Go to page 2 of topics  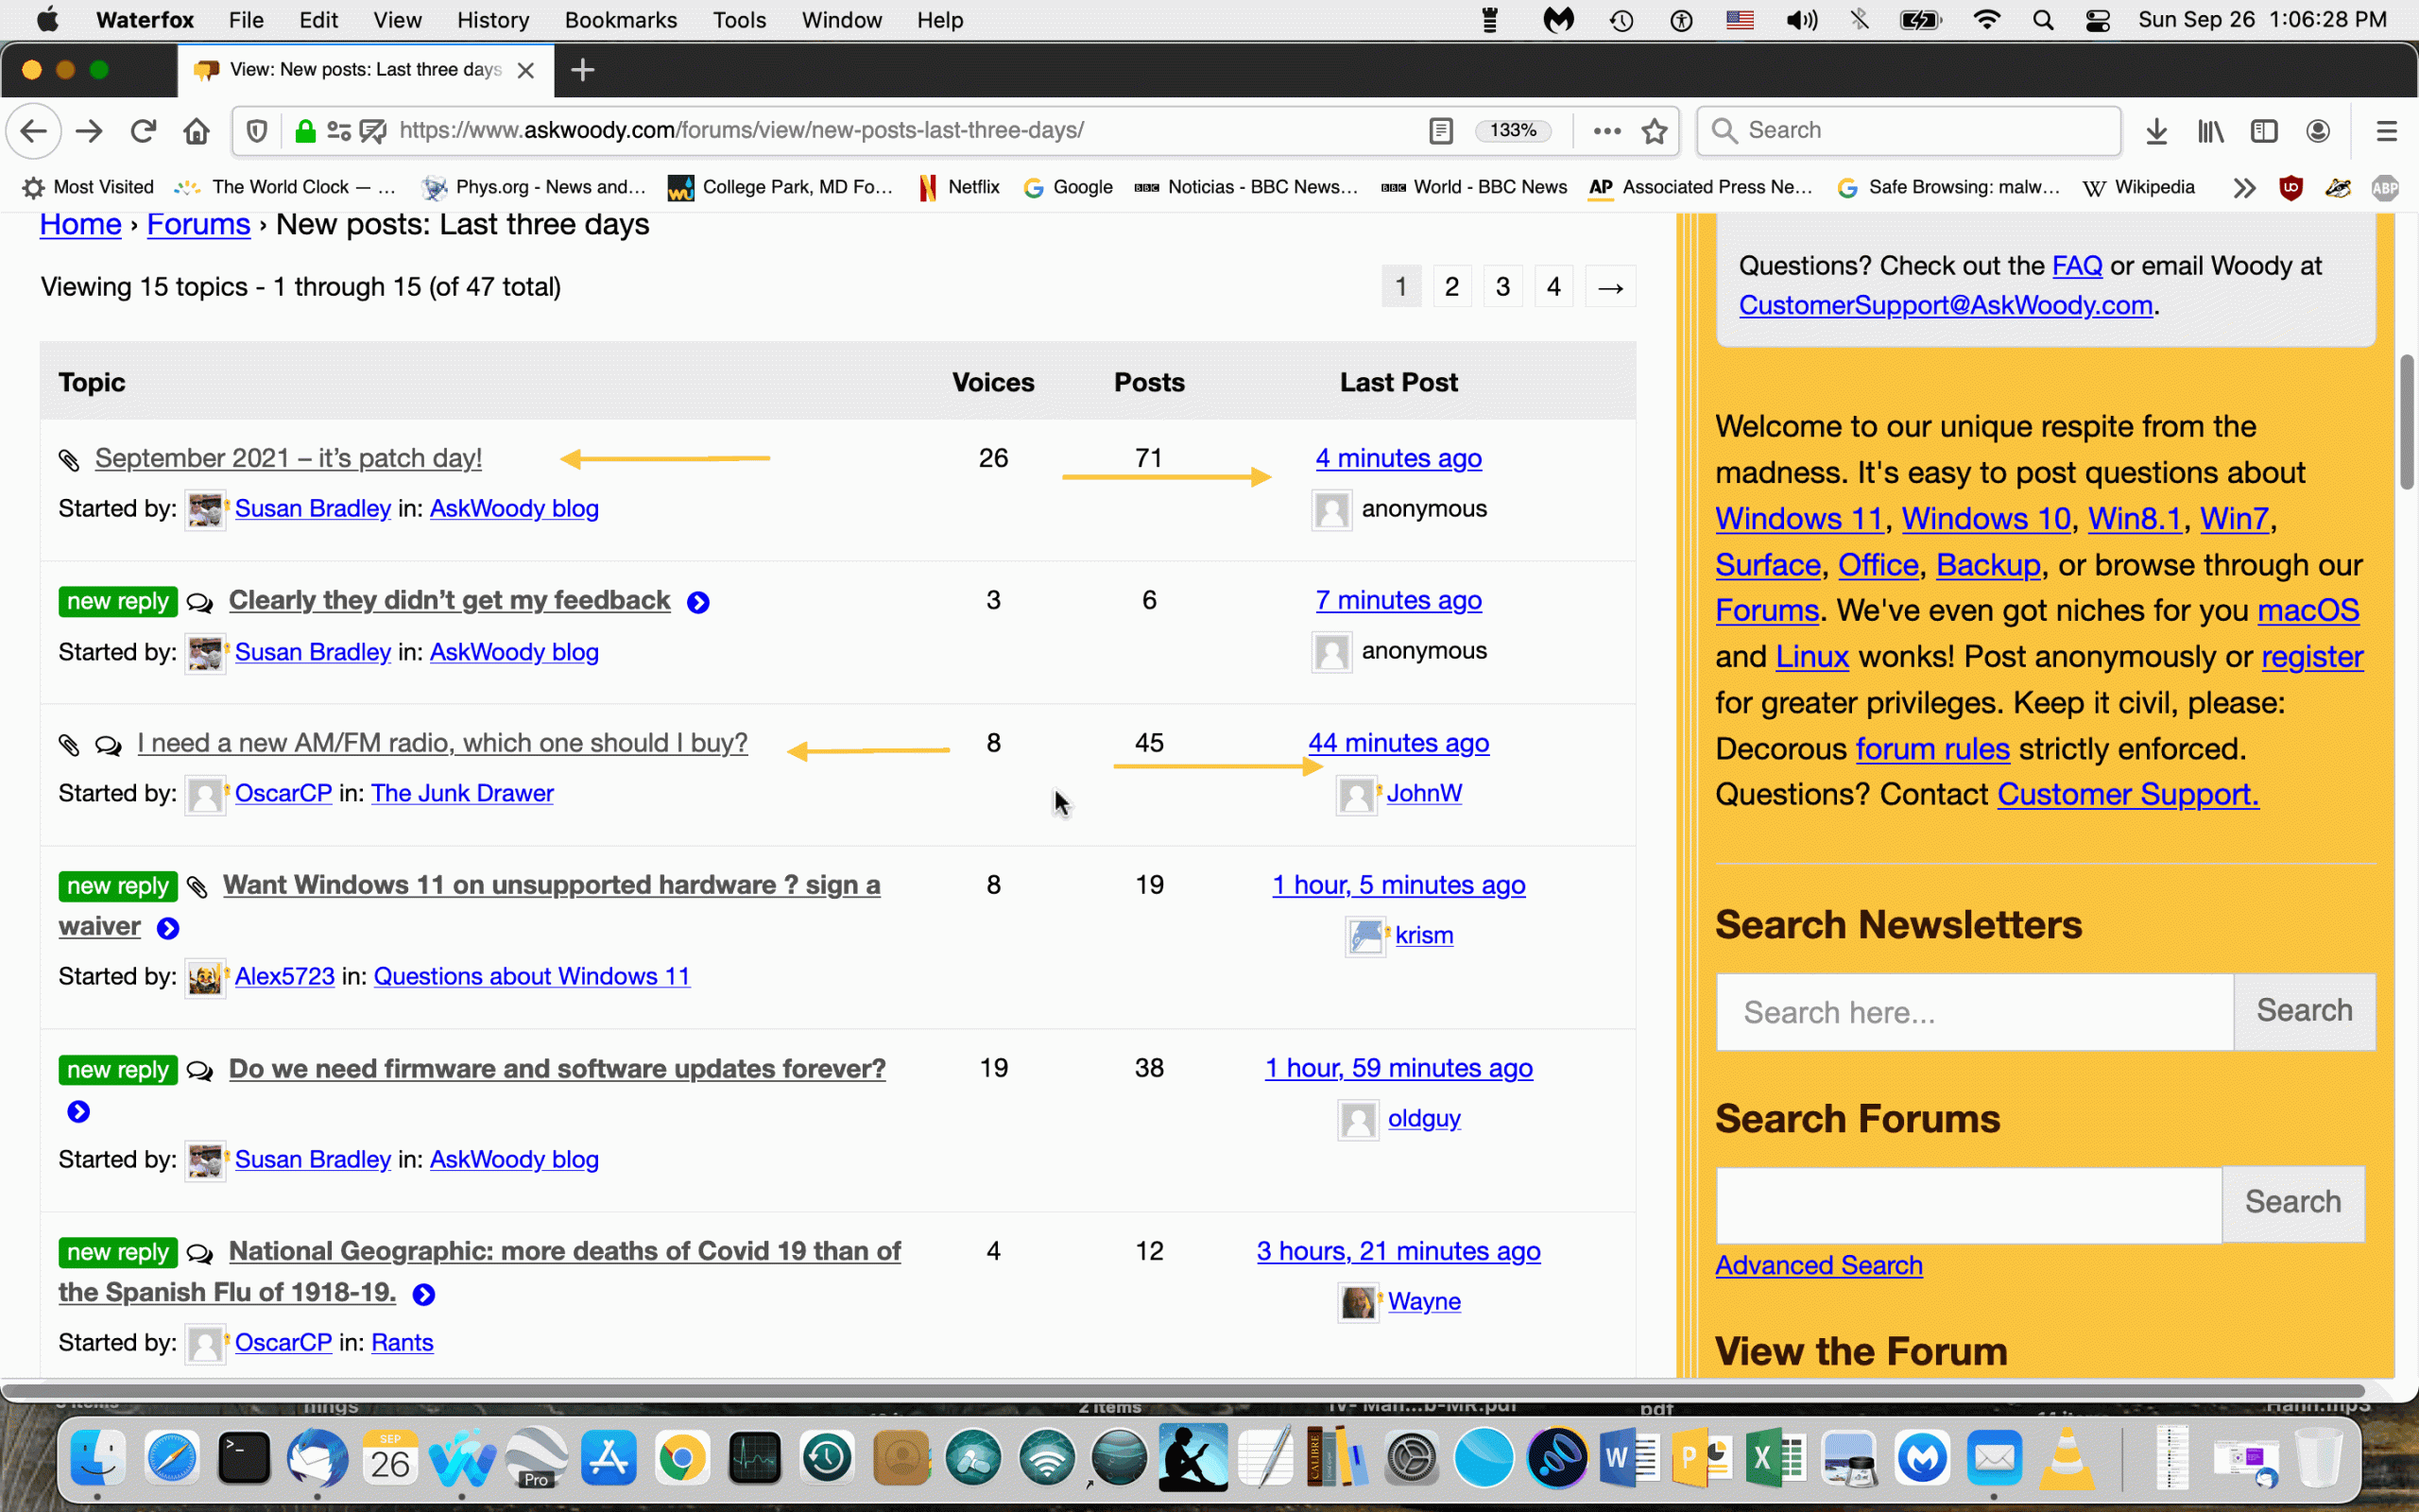tap(1451, 288)
